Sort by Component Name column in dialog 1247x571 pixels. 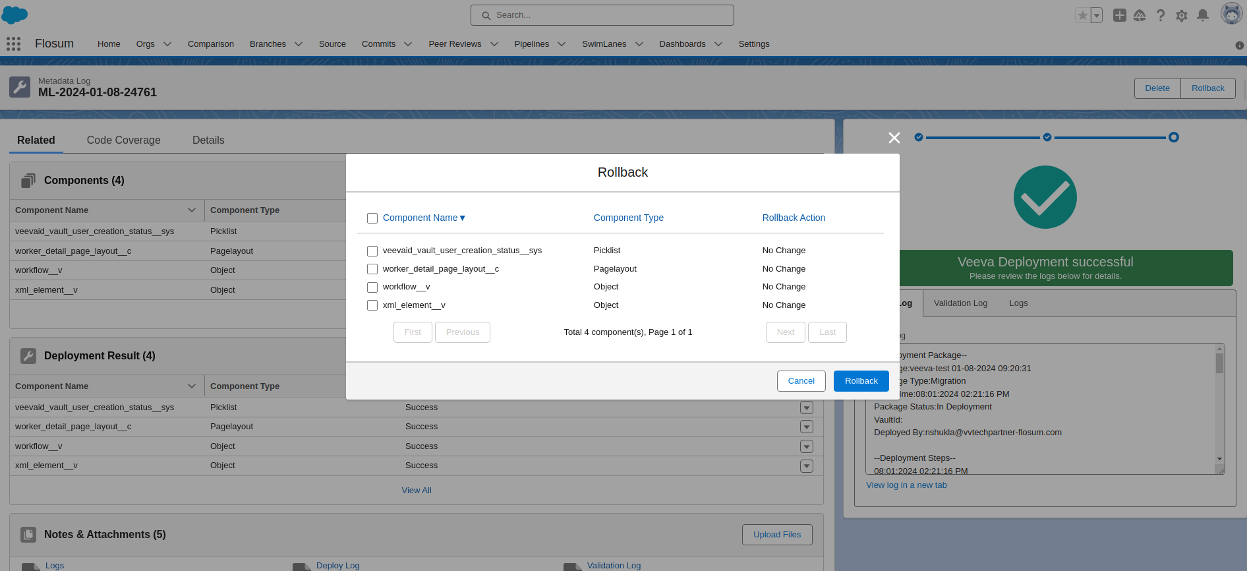[x=424, y=218]
